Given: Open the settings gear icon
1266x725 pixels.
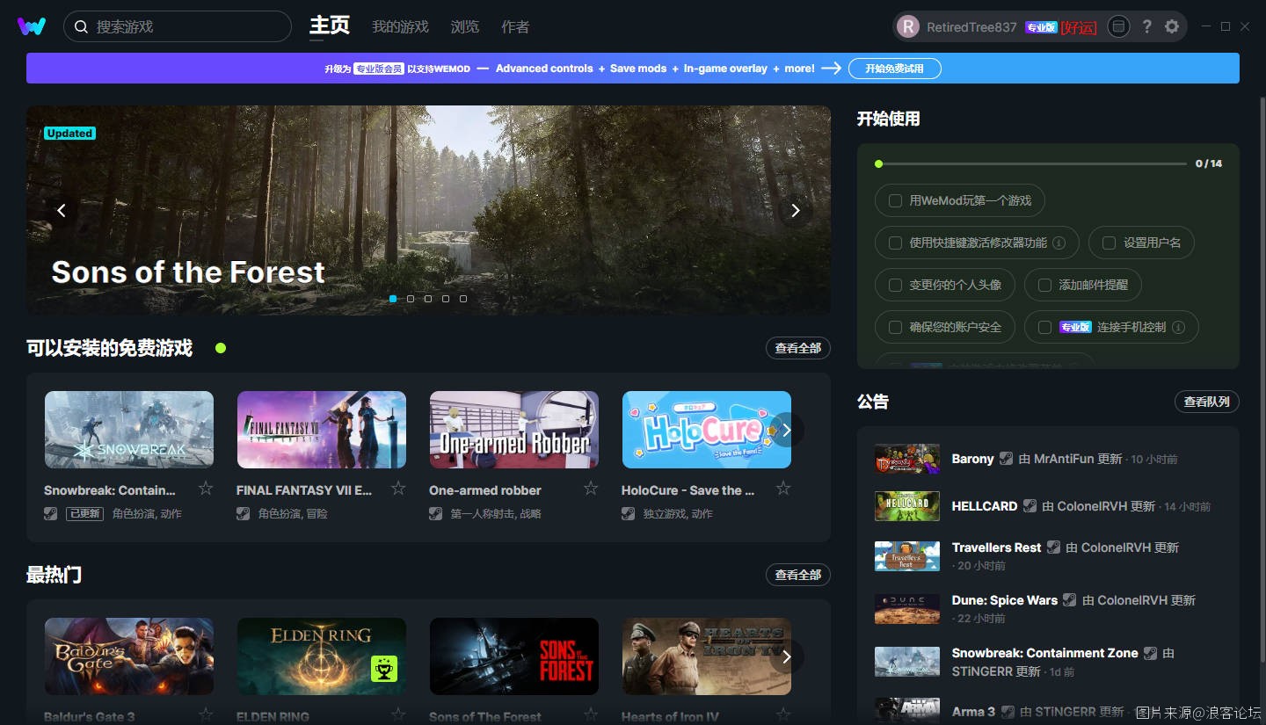Looking at the screenshot, I should (1172, 27).
